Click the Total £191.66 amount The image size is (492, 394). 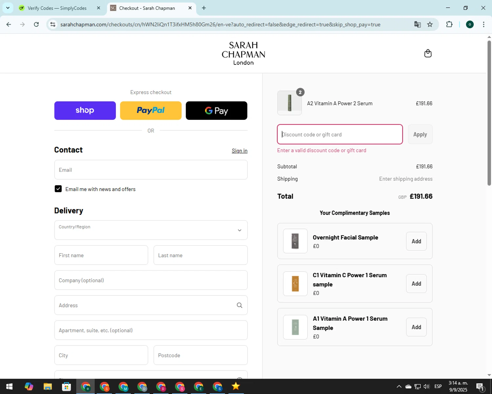(421, 196)
